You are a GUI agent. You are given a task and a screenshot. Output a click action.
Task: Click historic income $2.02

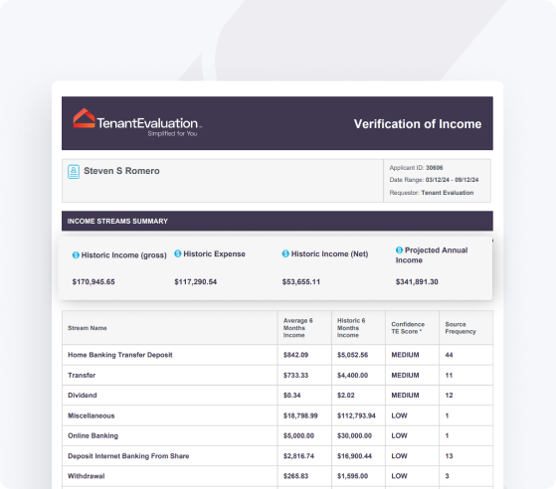[x=346, y=396]
